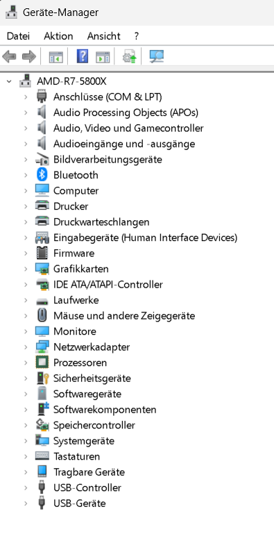Click the Sicherheitsgeräte key icon
Image resolution: width=274 pixels, height=541 pixels.
tap(42, 378)
